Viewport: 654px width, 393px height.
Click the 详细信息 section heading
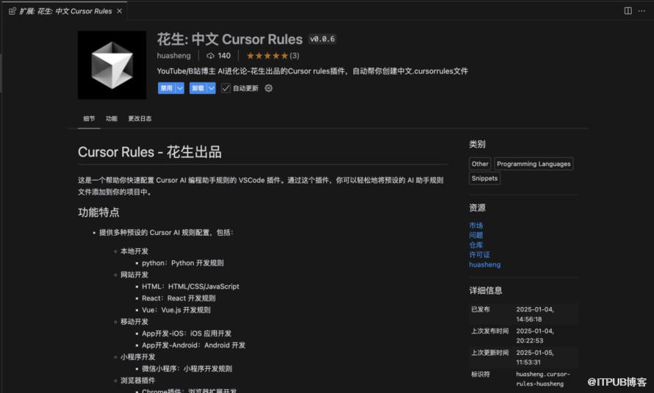point(486,290)
